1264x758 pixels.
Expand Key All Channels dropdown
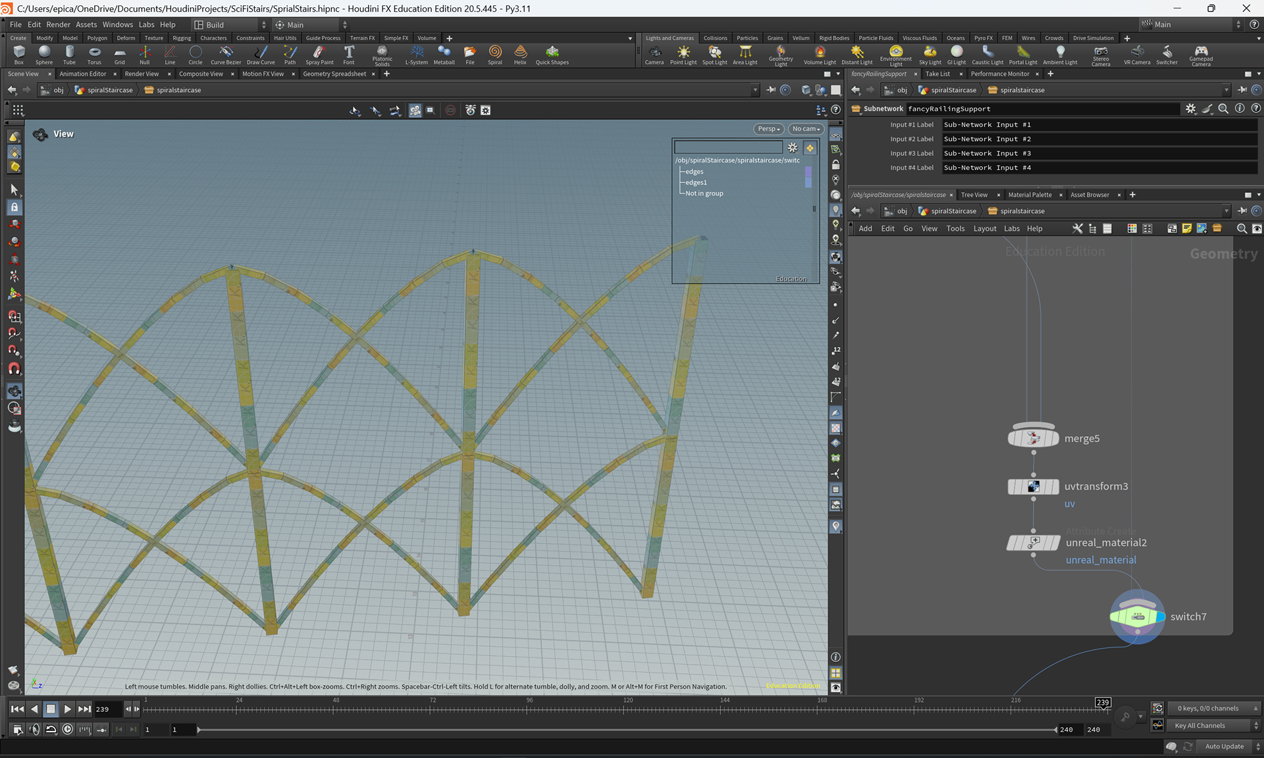[x=1215, y=725]
